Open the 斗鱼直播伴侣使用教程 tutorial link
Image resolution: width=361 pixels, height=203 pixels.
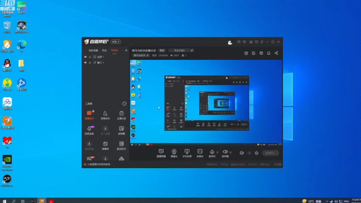(98, 164)
